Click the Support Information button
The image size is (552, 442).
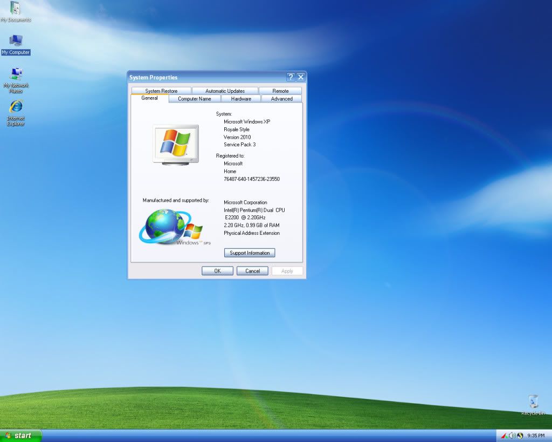[250, 253]
